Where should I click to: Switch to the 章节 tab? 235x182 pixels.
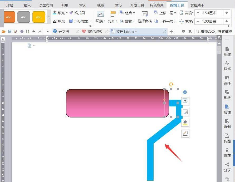(x=118, y=5)
